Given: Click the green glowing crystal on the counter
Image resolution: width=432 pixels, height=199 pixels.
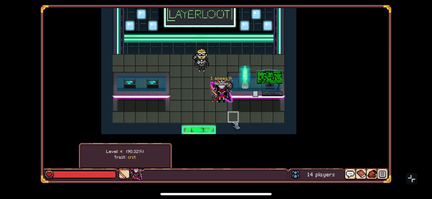Looking at the screenshot, I should coord(245,77).
